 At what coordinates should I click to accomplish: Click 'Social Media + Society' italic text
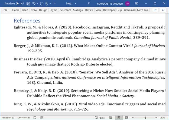pos(115,96)
